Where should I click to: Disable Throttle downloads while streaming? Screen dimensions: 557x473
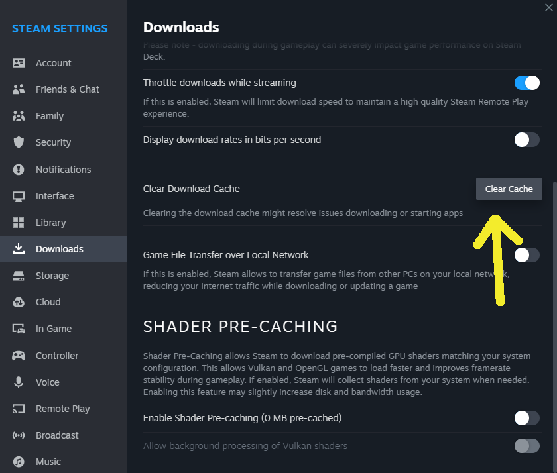click(527, 83)
